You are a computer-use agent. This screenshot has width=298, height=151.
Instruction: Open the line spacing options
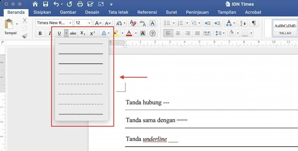click(220, 33)
